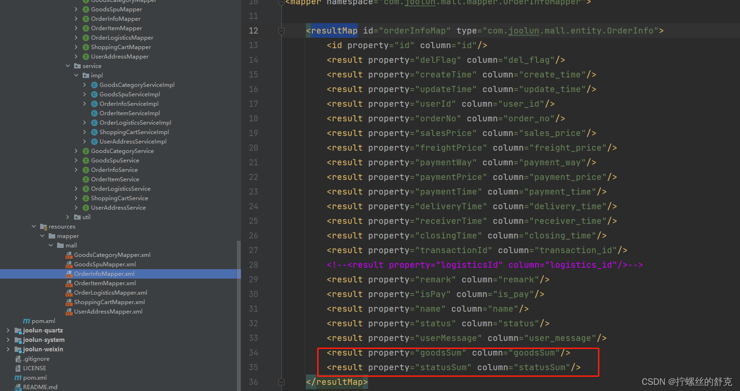The height and width of the screenshot is (391, 740).
Task: Expand the OrderInfoMapper interface node arrow
Action: point(76,19)
